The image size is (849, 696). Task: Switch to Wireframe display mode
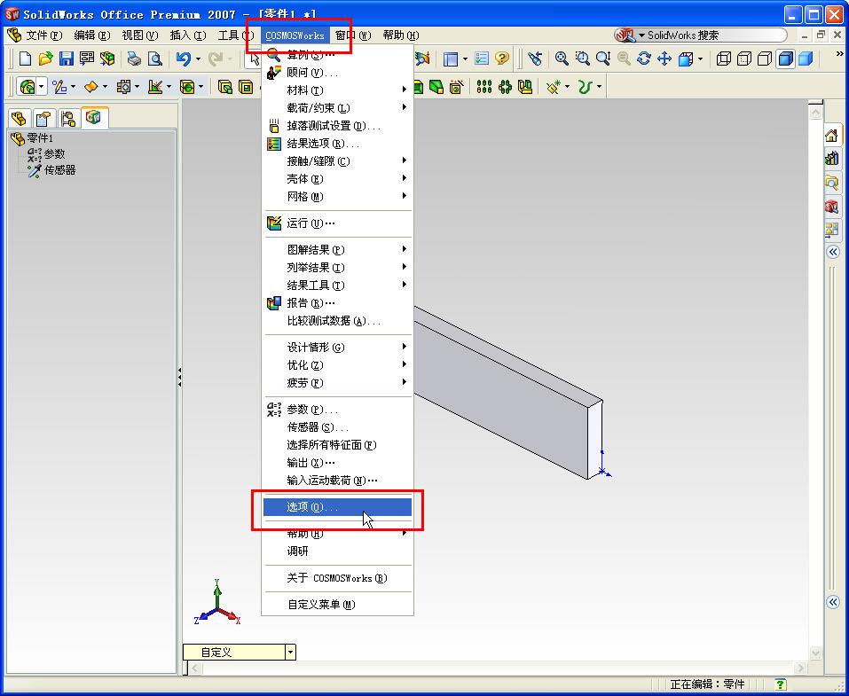(x=723, y=59)
